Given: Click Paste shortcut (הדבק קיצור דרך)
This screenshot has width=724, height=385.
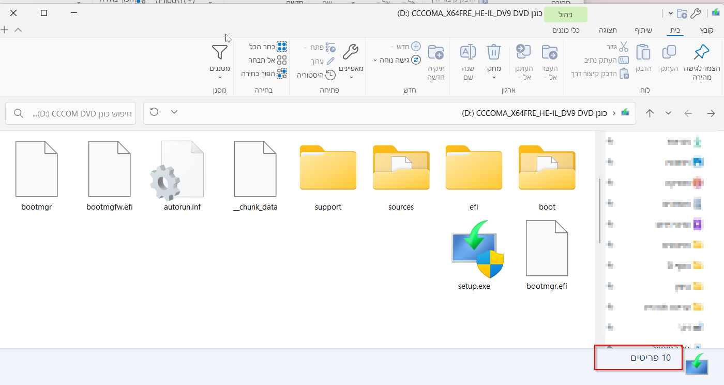Looking at the screenshot, I should pos(600,73).
